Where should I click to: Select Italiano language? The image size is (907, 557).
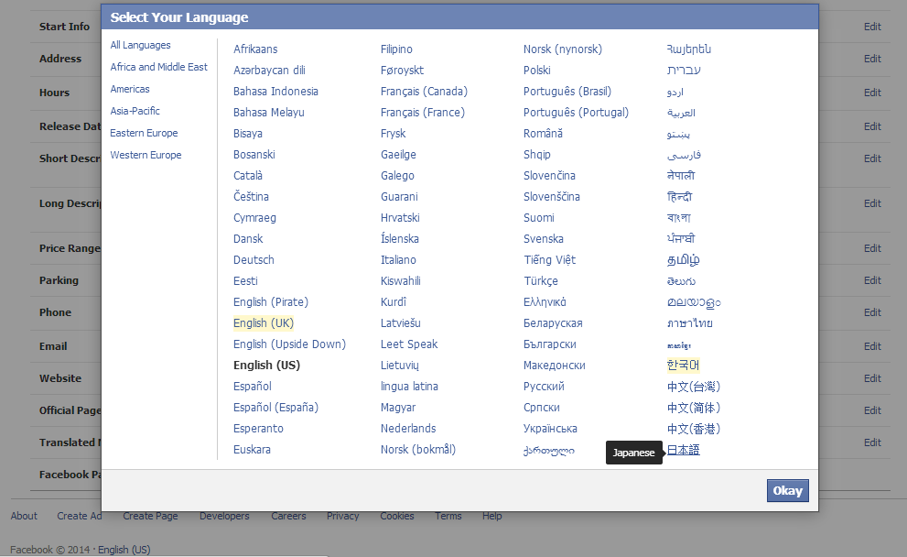pyautogui.click(x=398, y=260)
